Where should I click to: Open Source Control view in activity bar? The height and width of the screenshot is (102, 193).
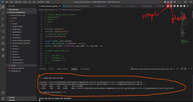3,19
